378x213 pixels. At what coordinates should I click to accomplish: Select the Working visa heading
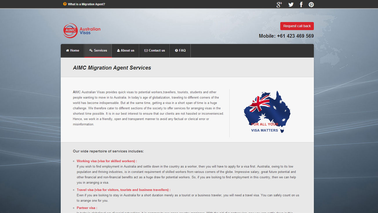click(x=107, y=161)
